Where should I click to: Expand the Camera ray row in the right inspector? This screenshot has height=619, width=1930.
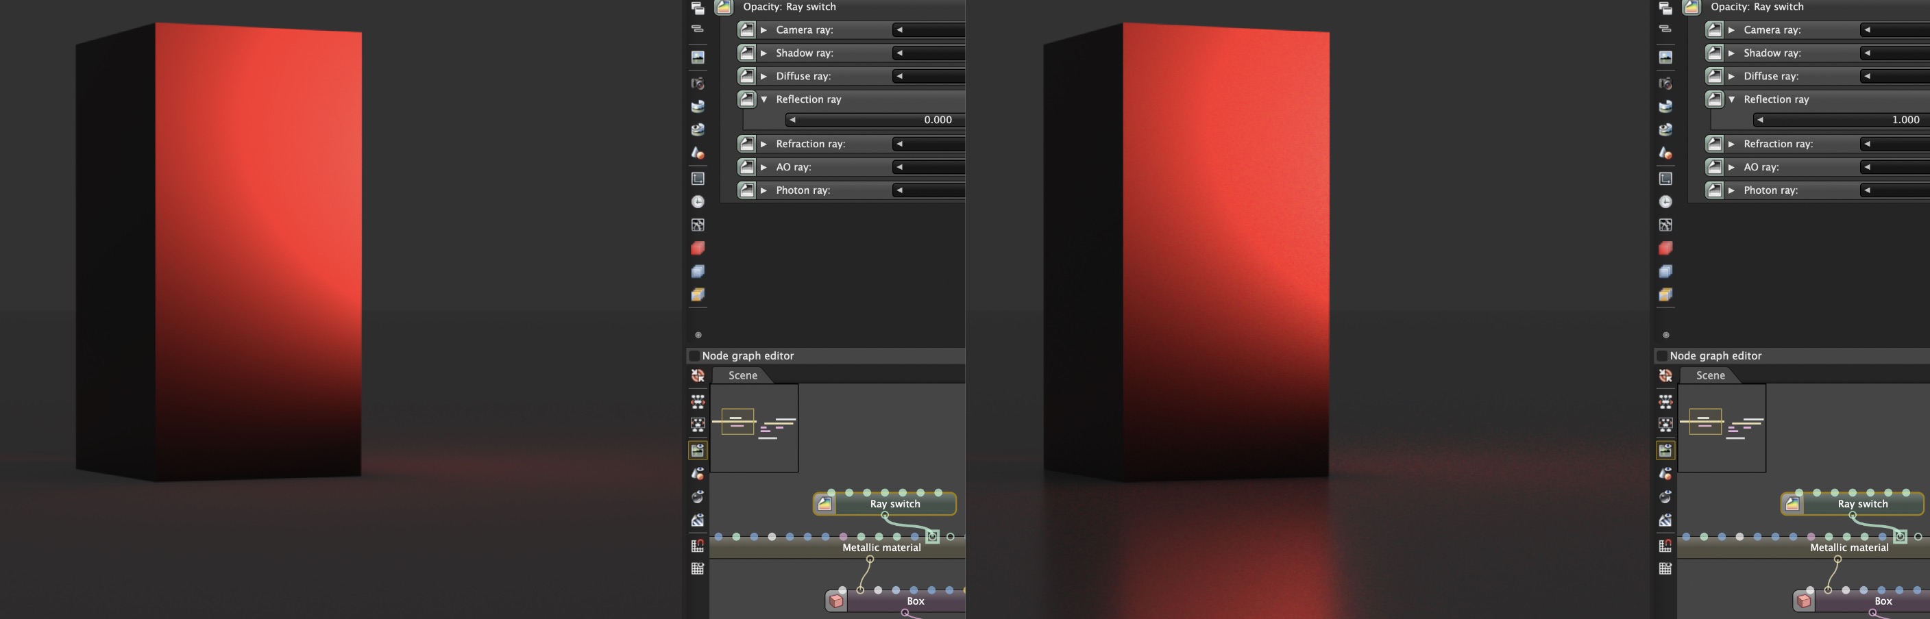[x=1731, y=30]
